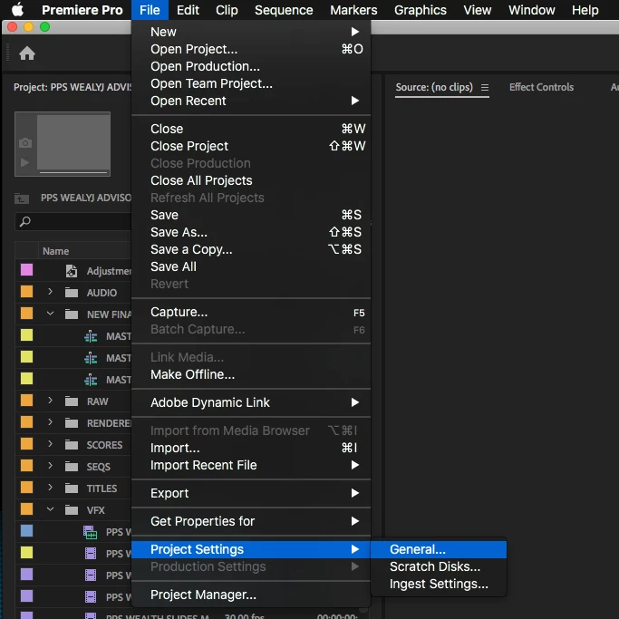The image size is (619, 619).
Task: Open Import Recent File submenu
Action: point(251,465)
